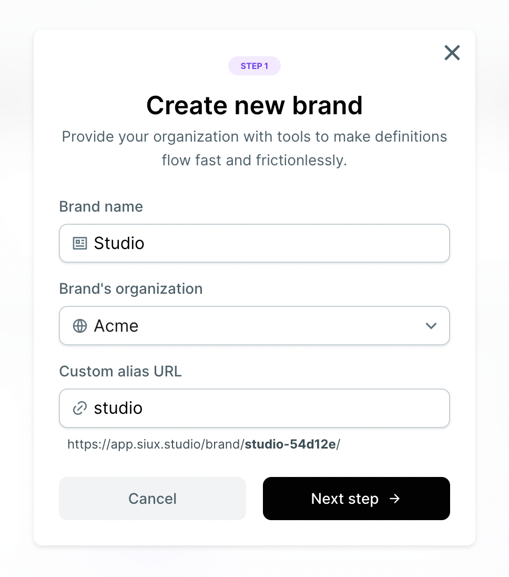Click the Custom alias URL label
The height and width of the screenshot is (577, 509).
(x=120, y=371)
